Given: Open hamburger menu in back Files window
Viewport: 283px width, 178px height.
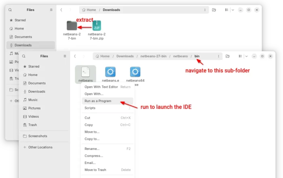Looking at the screenshot, I should (51, 10).
